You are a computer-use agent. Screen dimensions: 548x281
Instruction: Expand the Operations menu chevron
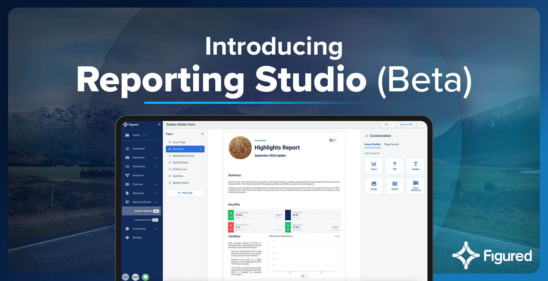pos(156,158)
